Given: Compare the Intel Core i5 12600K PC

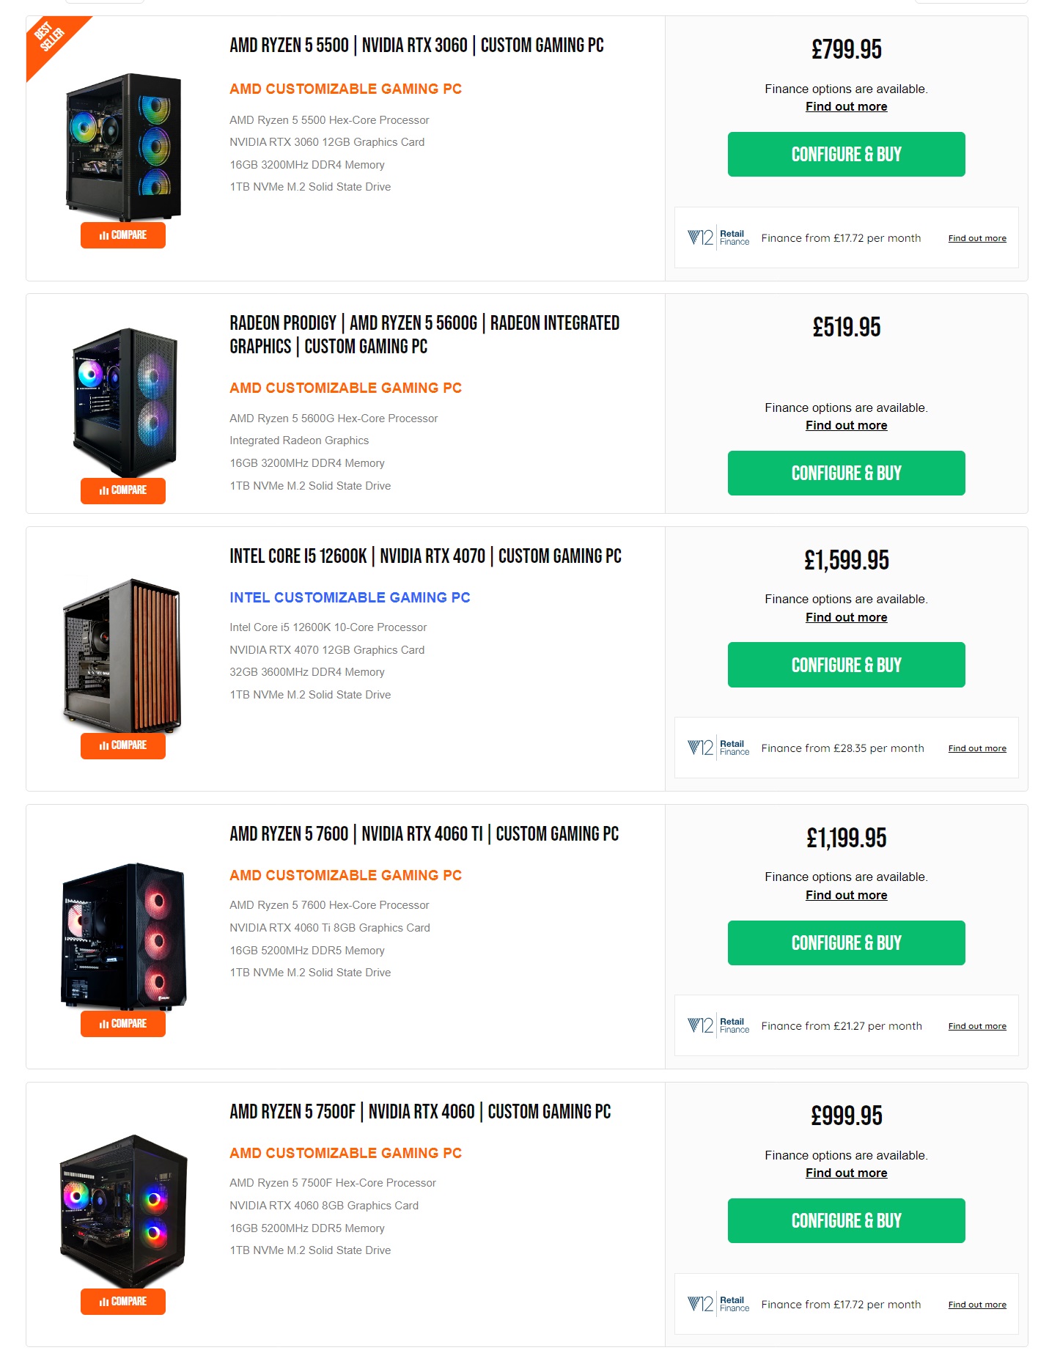Looking at the screenshot, I should [x=123, y=745].
